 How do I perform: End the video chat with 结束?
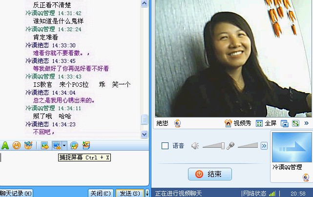tap(210, 174)
